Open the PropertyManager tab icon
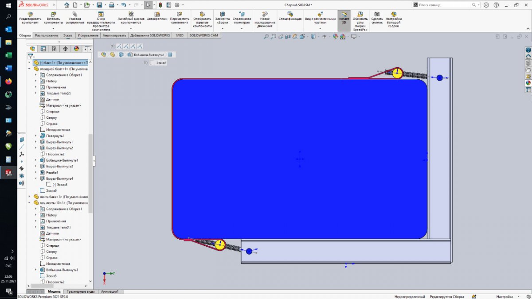The height and width of the screenshot is (299, 532). tap(43, 49)
